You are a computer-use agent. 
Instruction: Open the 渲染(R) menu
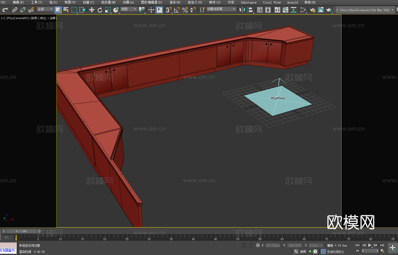click(175, 2)
